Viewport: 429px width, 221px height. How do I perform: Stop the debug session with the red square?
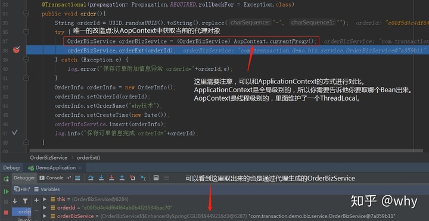click(x=6, y=213)
